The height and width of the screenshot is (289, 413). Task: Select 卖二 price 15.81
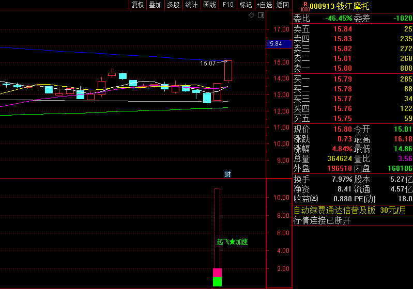pos(343,58)
